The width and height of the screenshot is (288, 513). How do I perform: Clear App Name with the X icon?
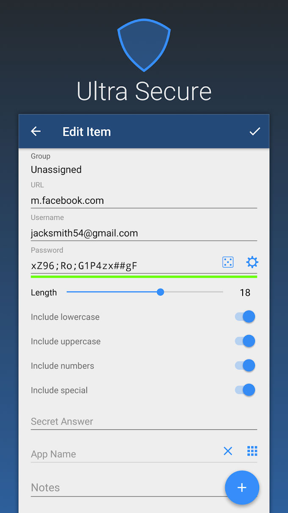(x=228, y=451)
